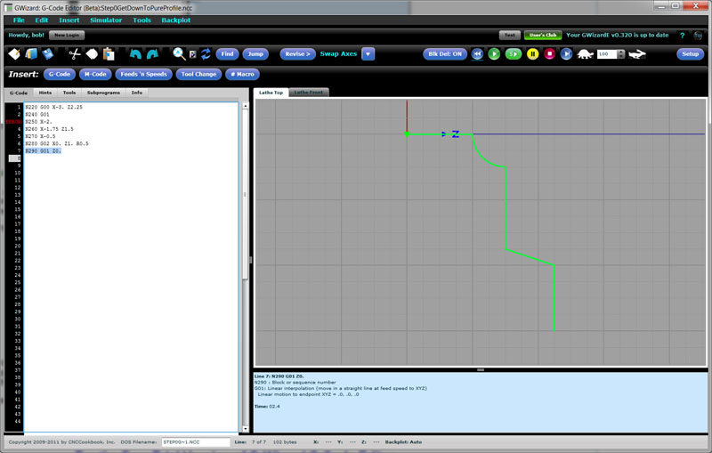Cut selection with the scissors icon
The width and height of the screenshot is (712, 453).
75,54
